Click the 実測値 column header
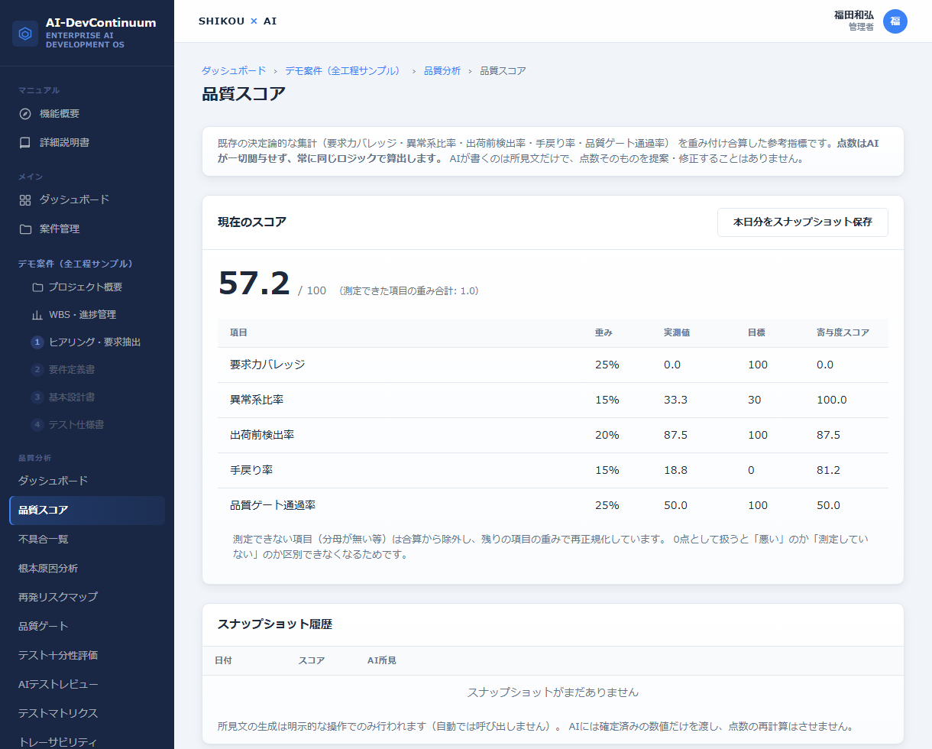The height and width of the screenshot is (749, 932). tap(677, 332)
